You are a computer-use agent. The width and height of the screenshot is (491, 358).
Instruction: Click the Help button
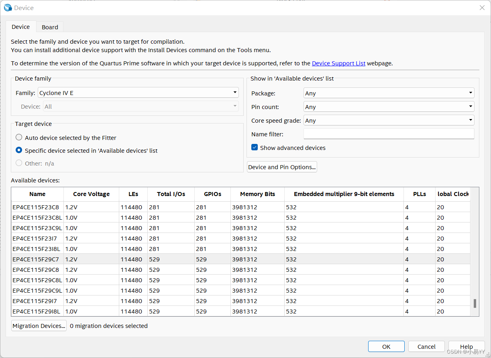coord(467,346)
